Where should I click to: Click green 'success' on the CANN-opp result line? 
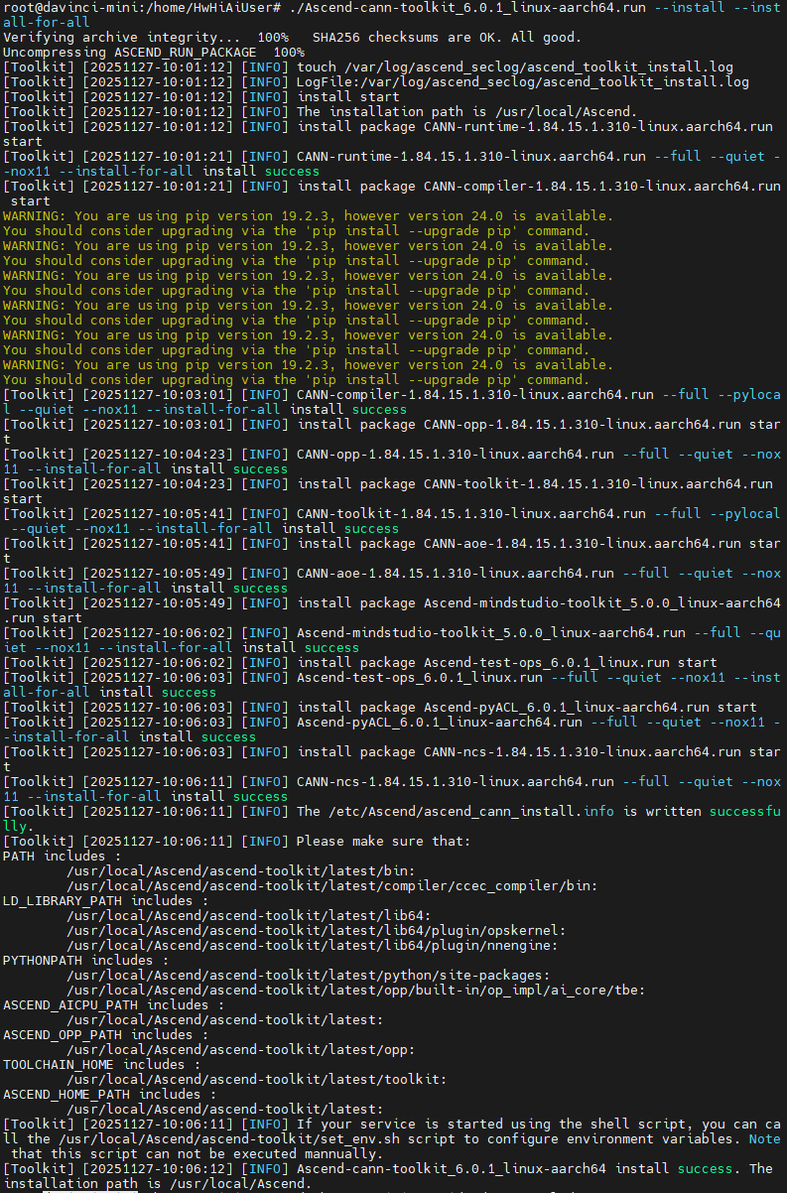click(260, 469)
